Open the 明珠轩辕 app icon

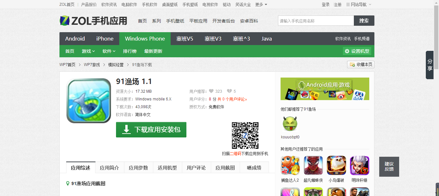pyautogui.click(x=359, y=165)
